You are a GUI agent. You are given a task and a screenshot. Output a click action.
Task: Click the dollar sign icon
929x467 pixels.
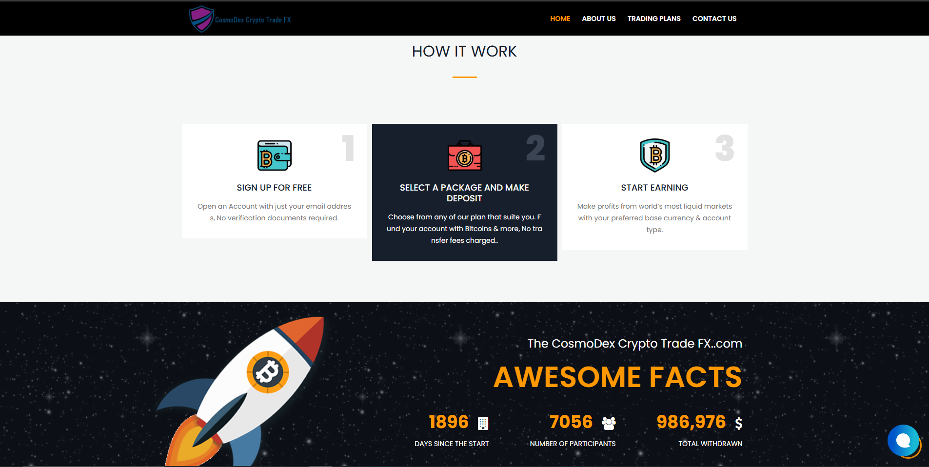(738, 423)
